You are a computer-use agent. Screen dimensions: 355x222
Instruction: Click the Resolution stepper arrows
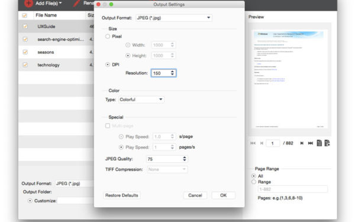[173, 73]
